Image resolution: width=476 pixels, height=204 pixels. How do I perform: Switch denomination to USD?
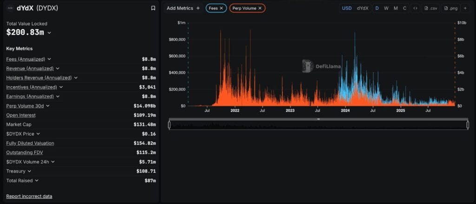tap(347, 8)
